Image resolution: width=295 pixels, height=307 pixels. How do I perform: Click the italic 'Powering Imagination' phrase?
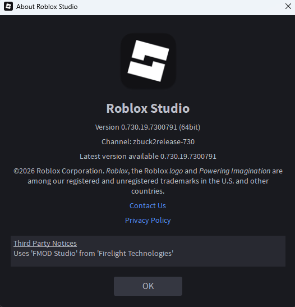235,171
